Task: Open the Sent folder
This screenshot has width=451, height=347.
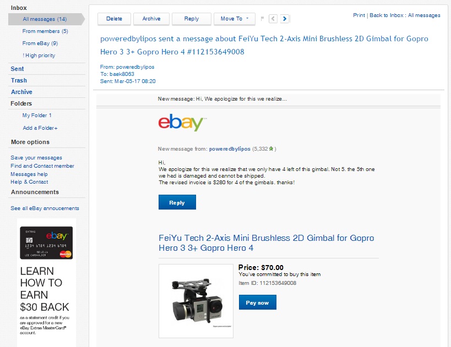Action: [x=17, y=69]
